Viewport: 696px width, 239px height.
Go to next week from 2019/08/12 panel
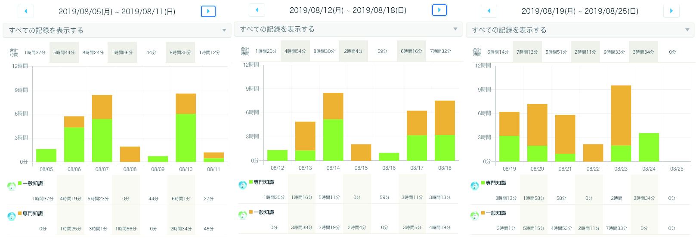[x=439, y=10]
